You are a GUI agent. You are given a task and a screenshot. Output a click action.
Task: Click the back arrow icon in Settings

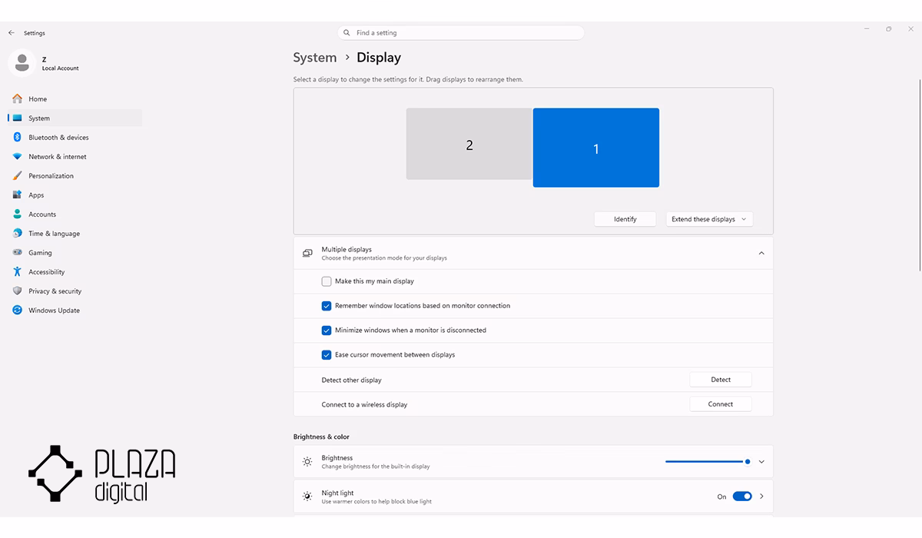12,33
